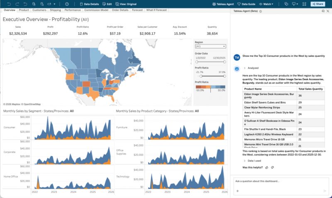The width and height of the screenshot is (332, 198).
Task: Open Data Details panel
Action: click(89, 4)
